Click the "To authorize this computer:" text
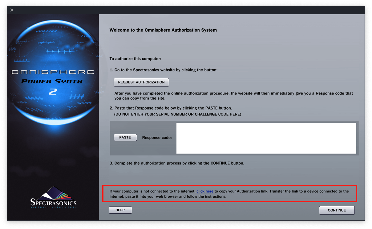The width and height of the screenshot is (372, 229). pos(135,58)
